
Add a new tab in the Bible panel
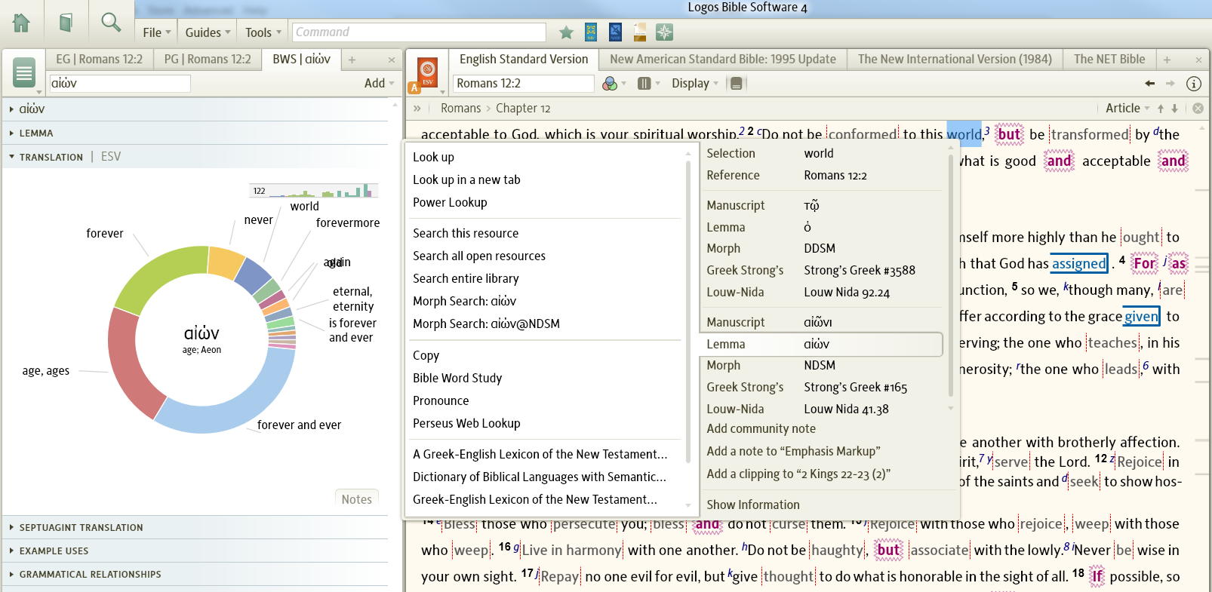coord(1167,60)
